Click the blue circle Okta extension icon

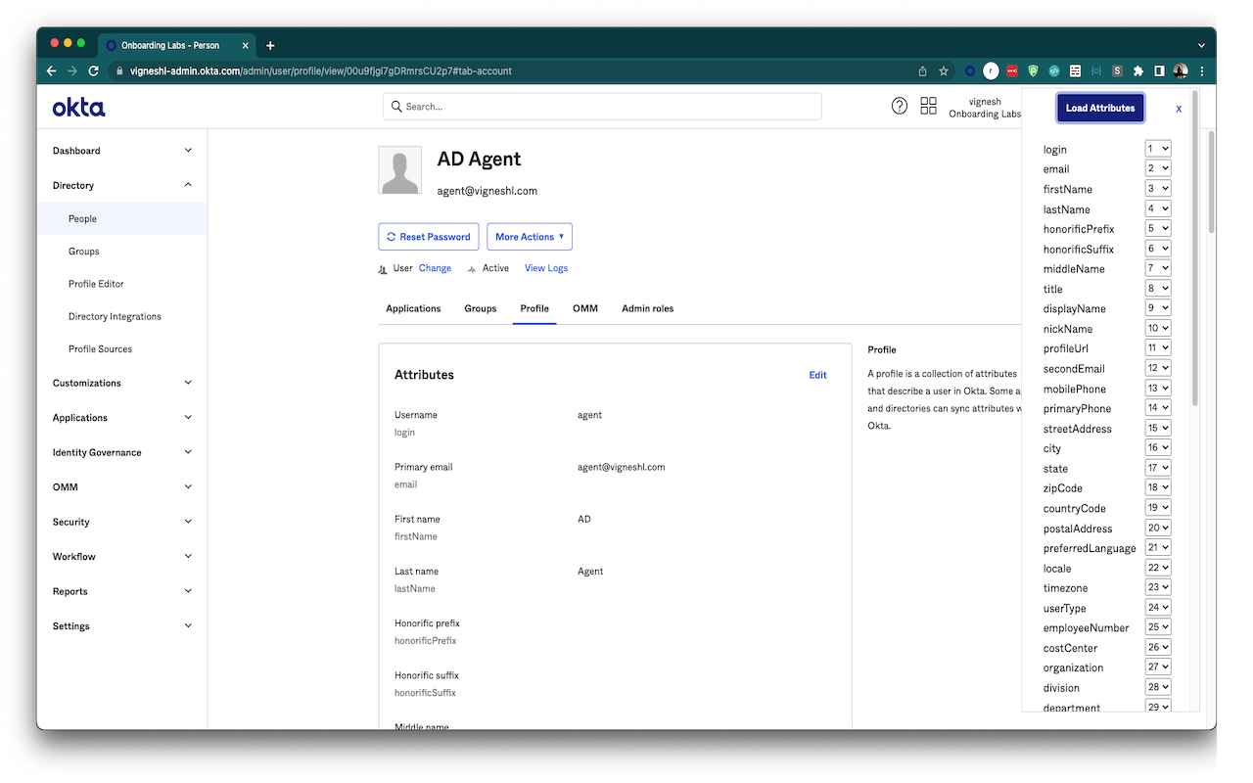(970, 70)
